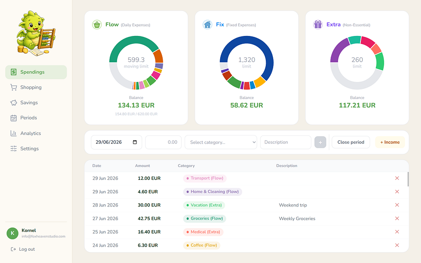The height and width of the screenshot is (263, 421).
Task: Remove the Vacation (Extra) Weekend trip entry
Action: [397, 205]
